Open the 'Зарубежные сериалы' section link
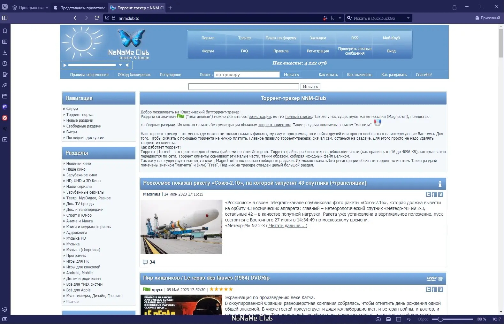The image size is (504, 324). click(85, 192)
